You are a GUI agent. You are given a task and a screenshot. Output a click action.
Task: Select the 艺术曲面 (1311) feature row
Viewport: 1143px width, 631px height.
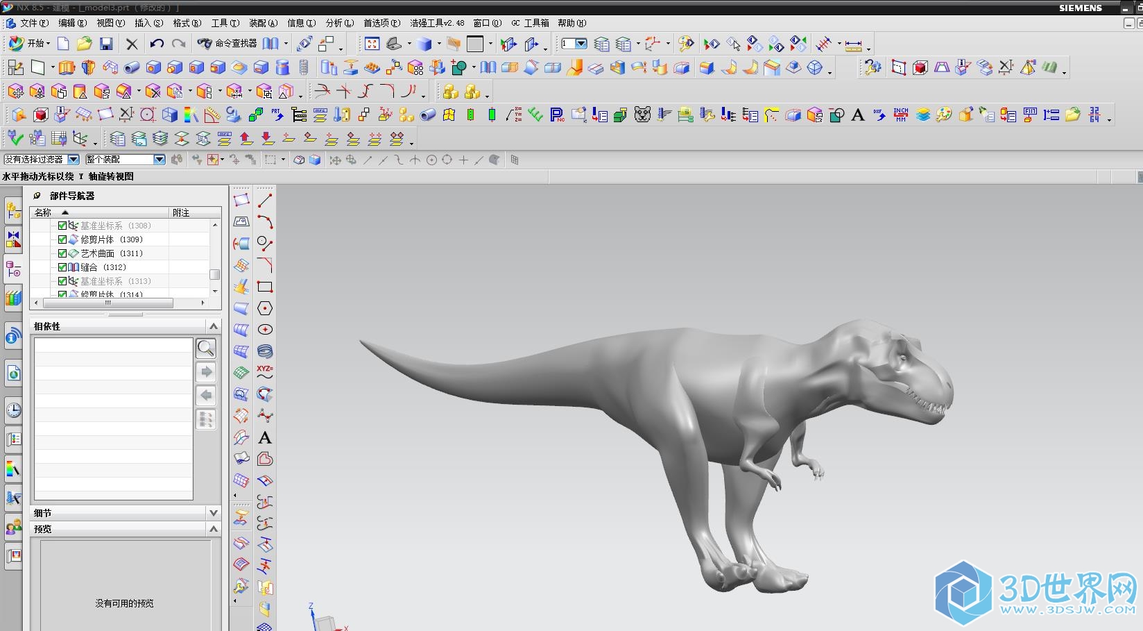point(111,253)
